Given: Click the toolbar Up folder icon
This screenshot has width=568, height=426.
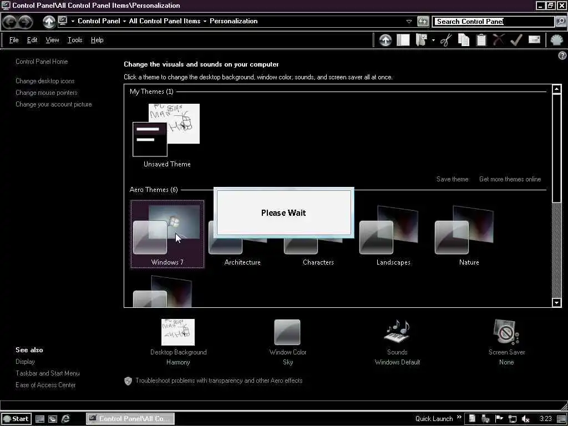Looking at the screenshot, I should coord(385,40).
